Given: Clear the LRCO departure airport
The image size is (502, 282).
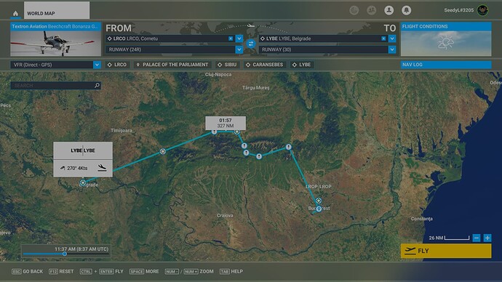Looking at the screenshot, I should 231,39.
